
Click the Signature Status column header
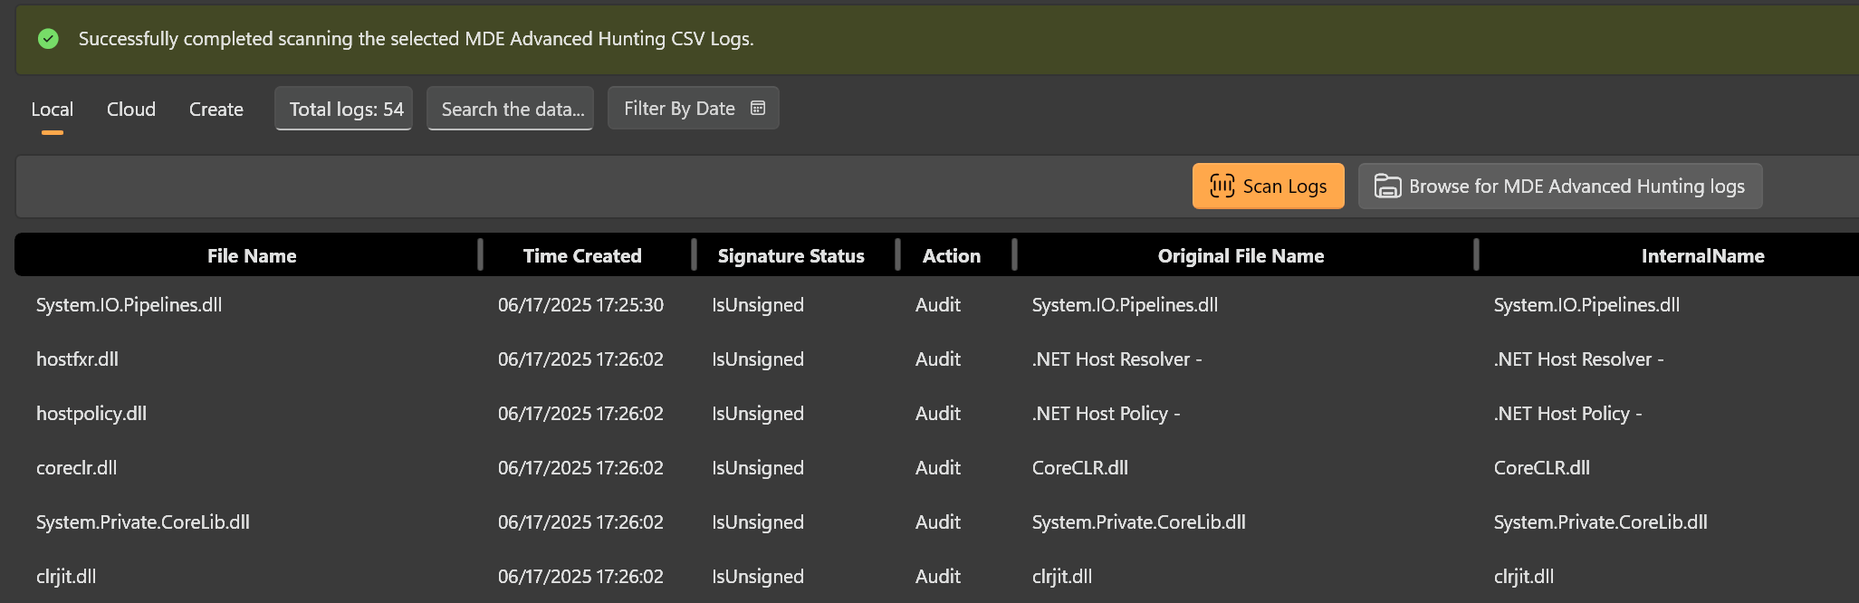[x=791, y=256]
